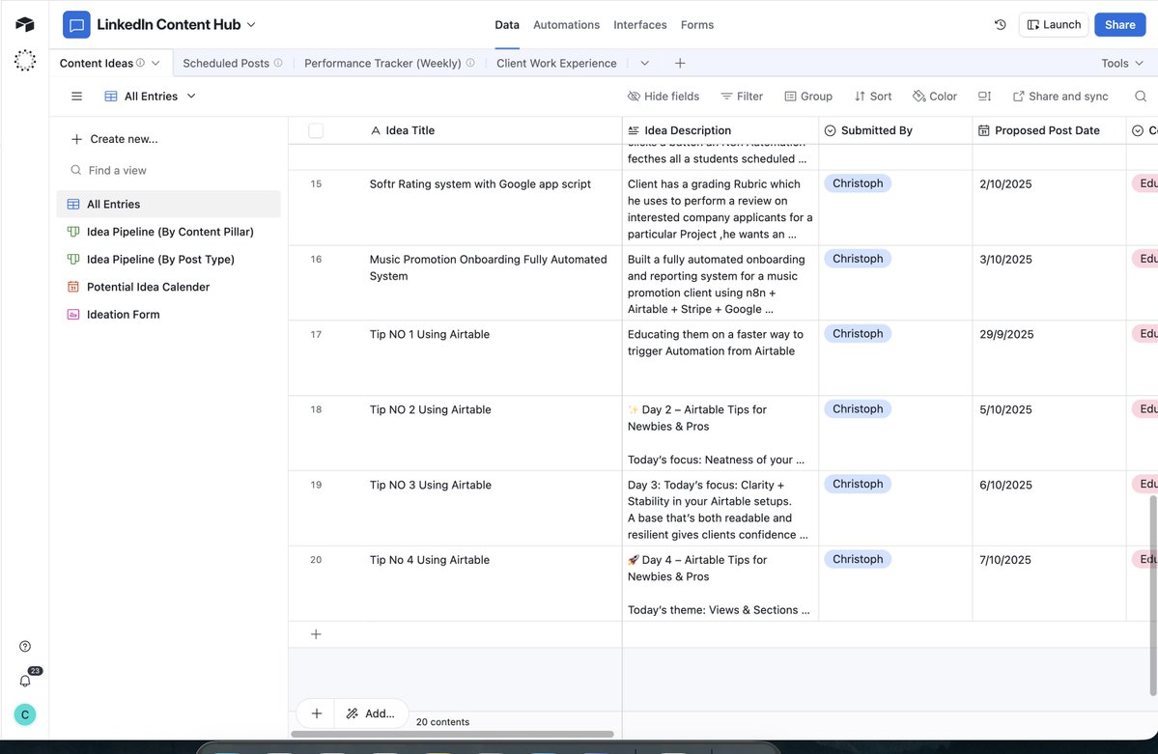The width and height of the screenshot is (1158, 754).
Task: Expand the LinkedIn Content Hub name dropdown
Action: [251, 24]
